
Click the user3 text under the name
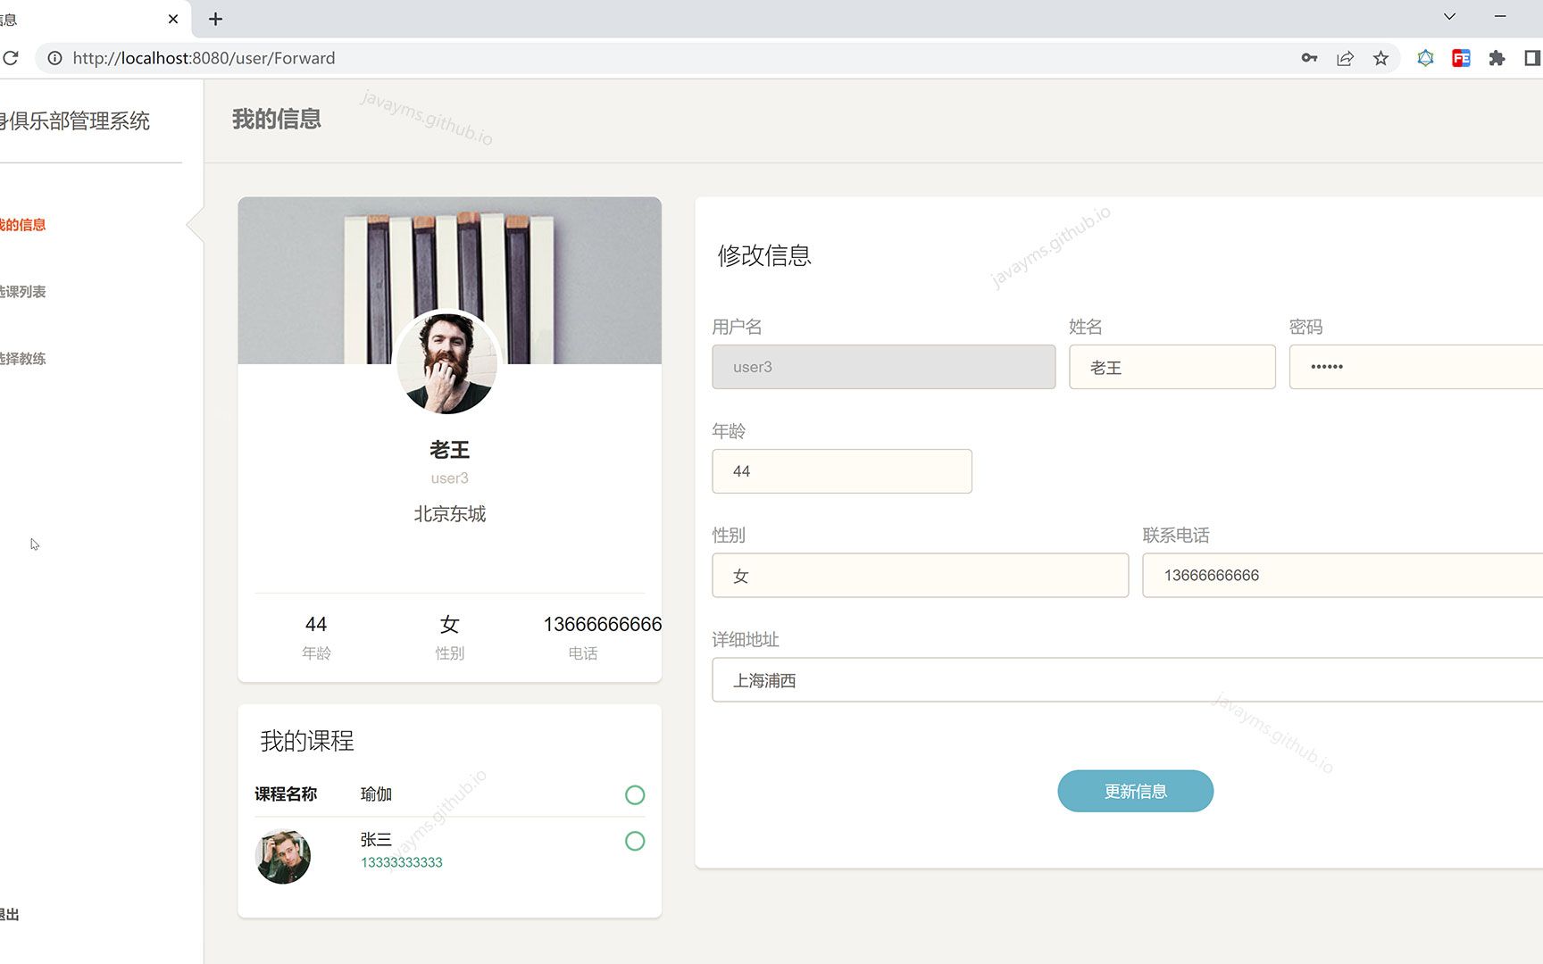(x=450, y=478)
